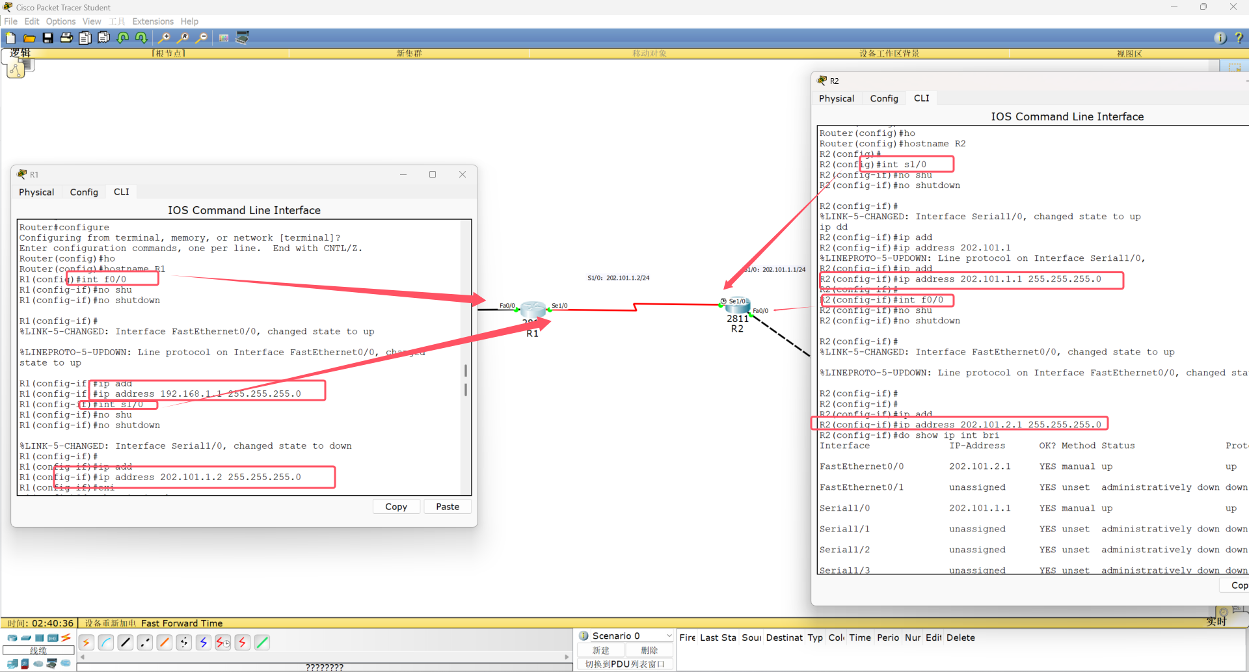The width and height of the screenshot is (1249, 672).
Task: Click R1 CLI vertical scrollbar
Action: tap(466, 380)
